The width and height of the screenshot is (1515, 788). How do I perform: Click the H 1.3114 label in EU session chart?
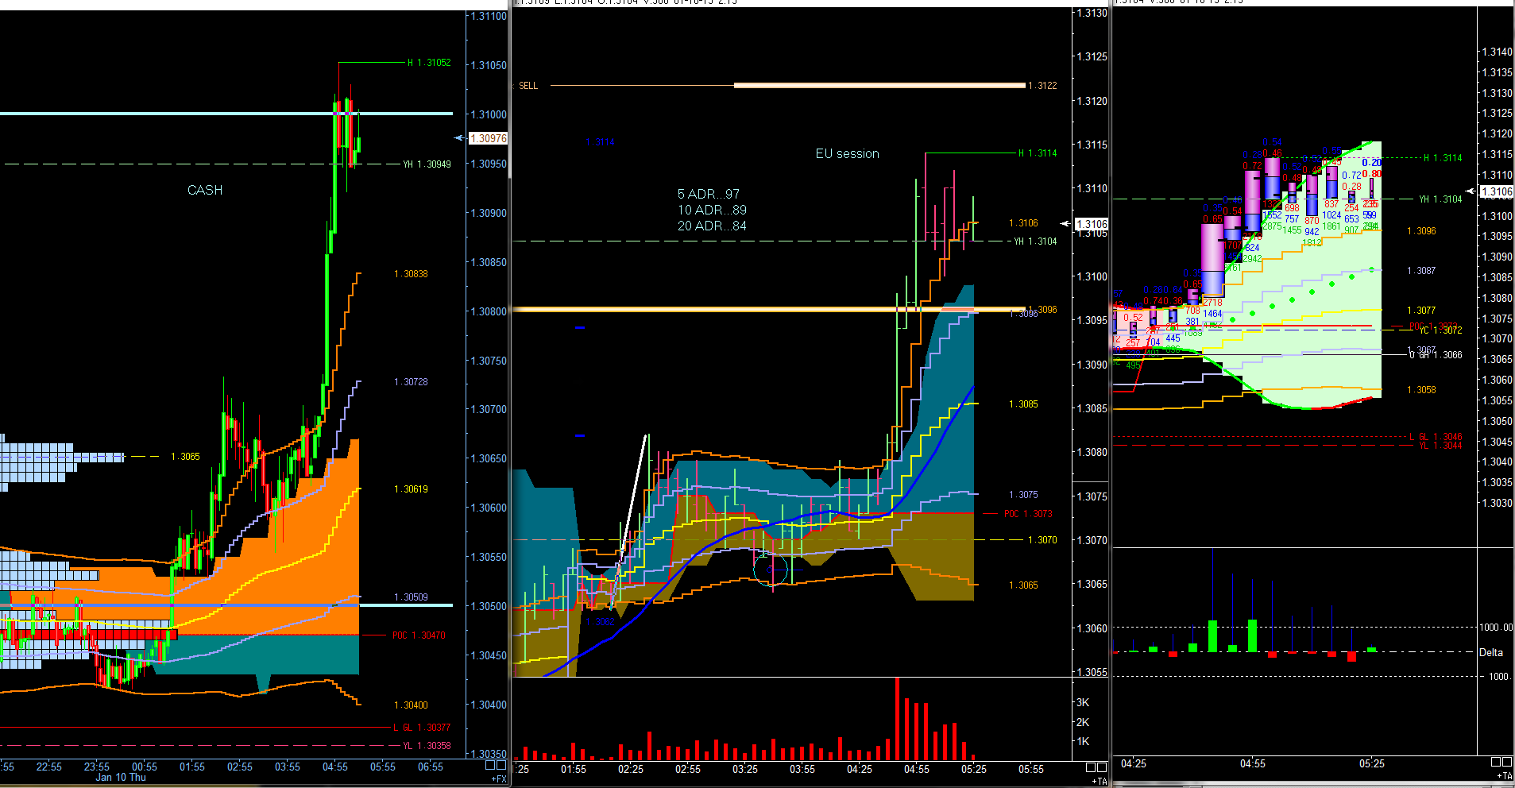(1038, 153)
